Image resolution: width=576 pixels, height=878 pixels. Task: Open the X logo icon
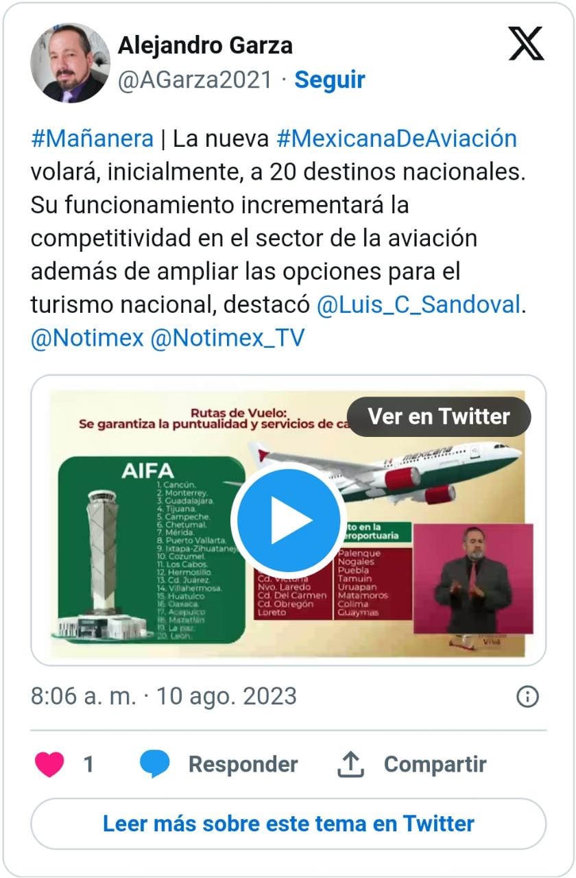(x=526, y=44)
